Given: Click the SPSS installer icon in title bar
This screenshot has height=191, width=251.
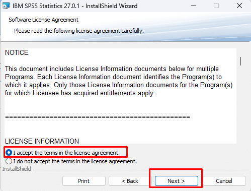Looking at the screenshot, I should tap(6, 6).
